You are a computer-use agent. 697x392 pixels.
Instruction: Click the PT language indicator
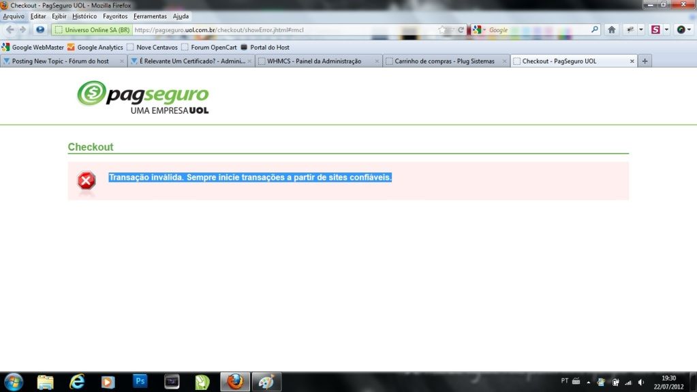pos(565,381)
